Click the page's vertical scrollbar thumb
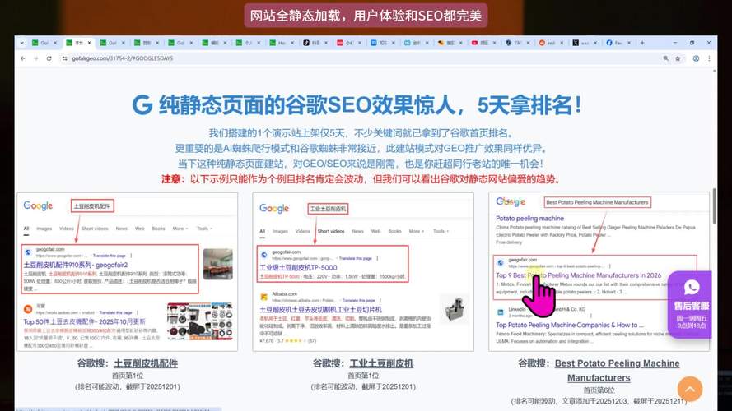This screenshot has width=732, height=411. click(714, 206)
